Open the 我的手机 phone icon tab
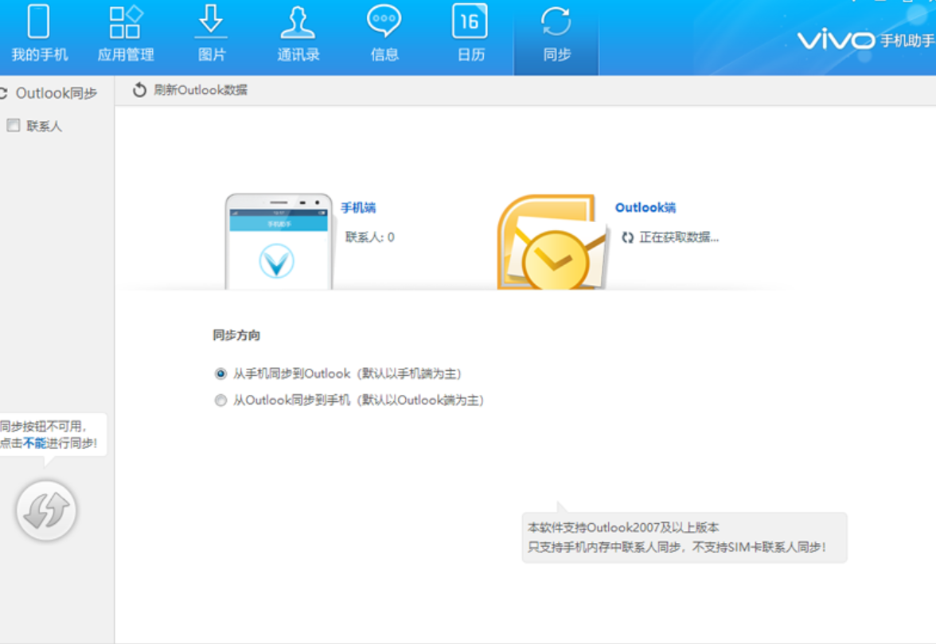936x644 pixels. click(39, 34)
